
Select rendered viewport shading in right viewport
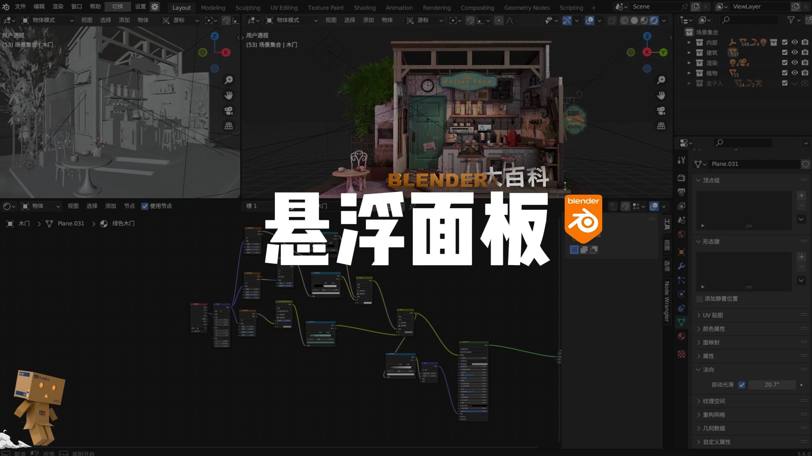point(654,20)
